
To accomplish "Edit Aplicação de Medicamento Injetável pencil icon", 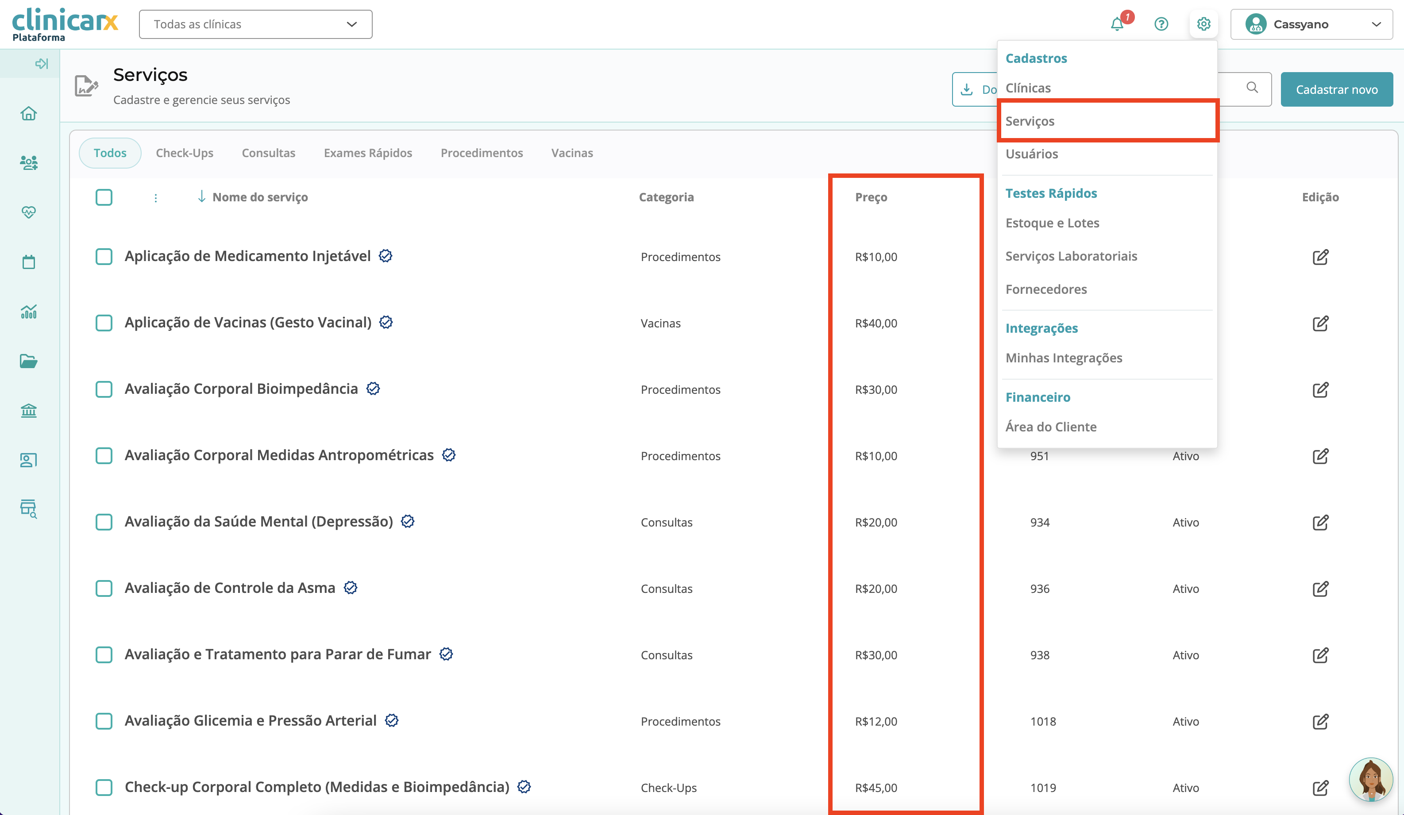I will pyautogui.click(x=1320, y=257).
